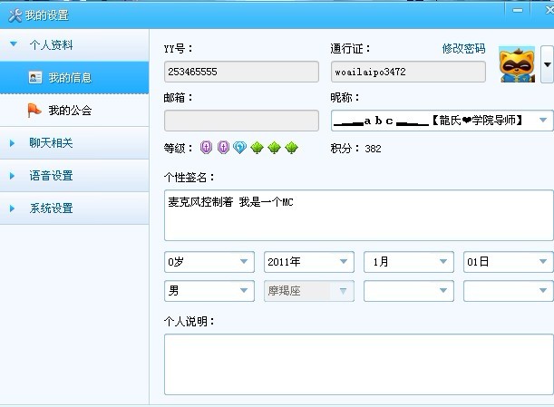Open the empty dropdown right of 摩羯座
The height and width of the screenshot is (407, 554).
point(409,291)
